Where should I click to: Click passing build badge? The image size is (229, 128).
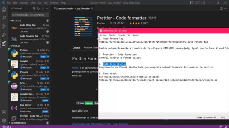point(89,103)
